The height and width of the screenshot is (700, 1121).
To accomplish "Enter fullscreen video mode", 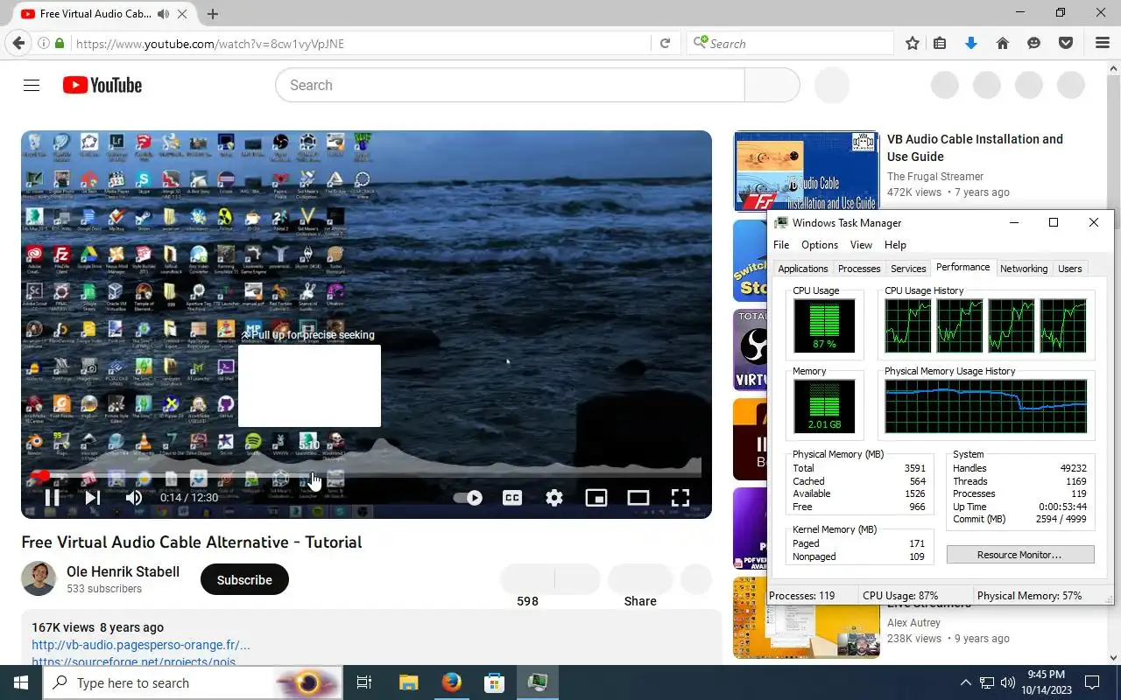I will point(680,498).
